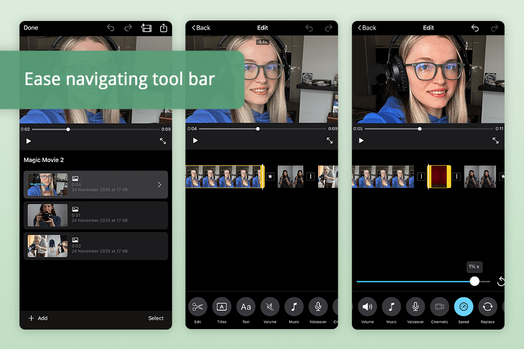This screenshot has width=524, height=349.
Task: Select the photographer clip in right timeline
Action: [x=480, y=176]
